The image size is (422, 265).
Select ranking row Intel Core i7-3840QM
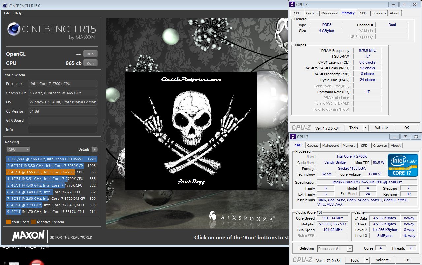coord(52,205)
